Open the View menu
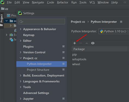The width and height of the screenshot is (129, 102). 26,2
